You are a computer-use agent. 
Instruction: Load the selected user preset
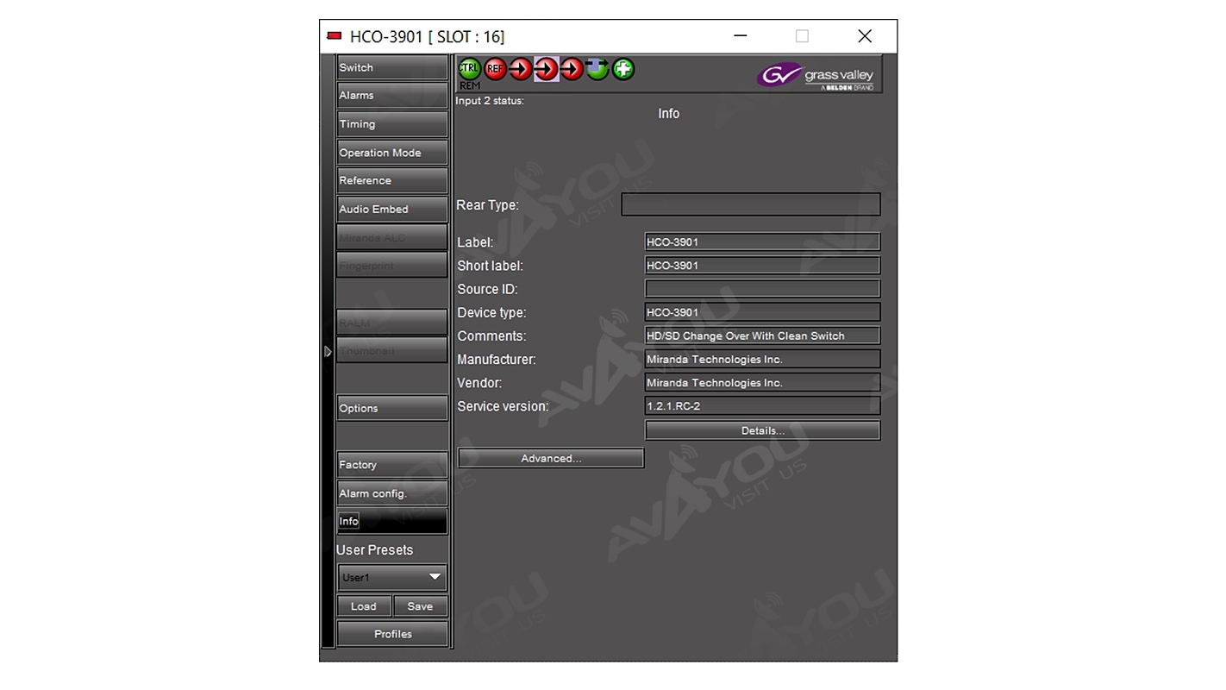pyautogui.click(x=364, y=606)
